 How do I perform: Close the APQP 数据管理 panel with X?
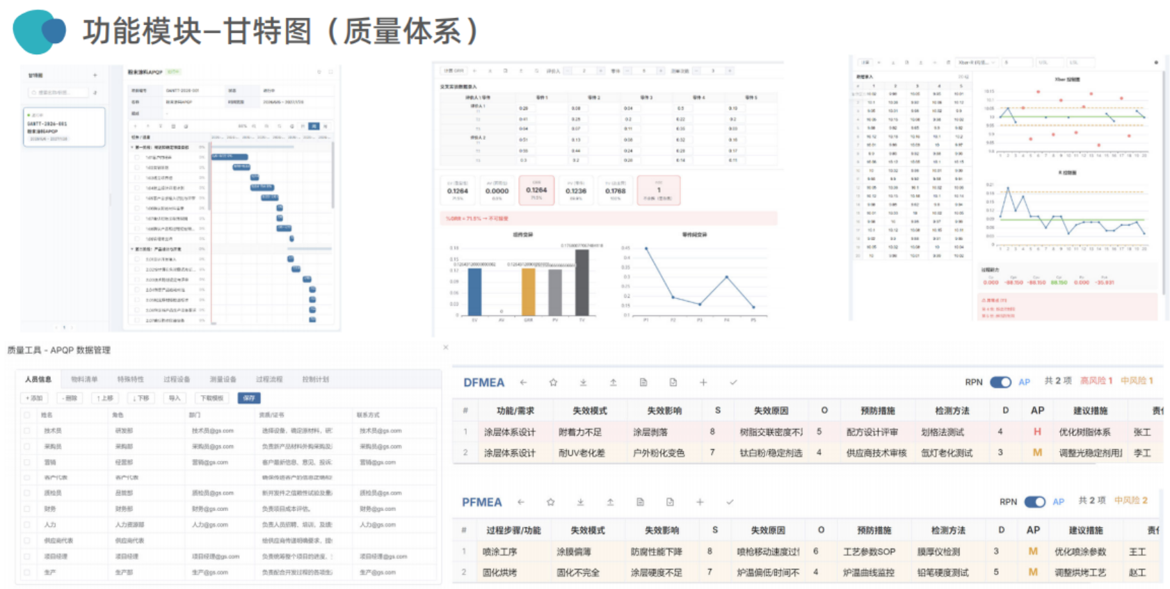point(446,347)
